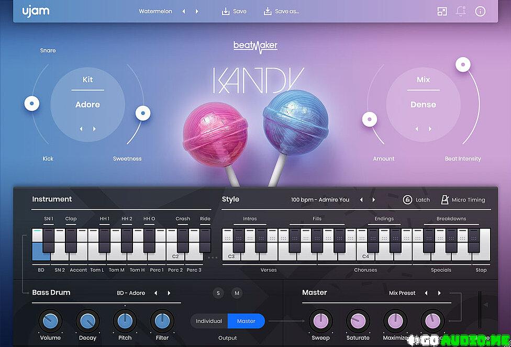Image resolution: width=511 pixels, height=347 pixels.
Task: Select previous Style before Admire You
Action: coord(361,199)
